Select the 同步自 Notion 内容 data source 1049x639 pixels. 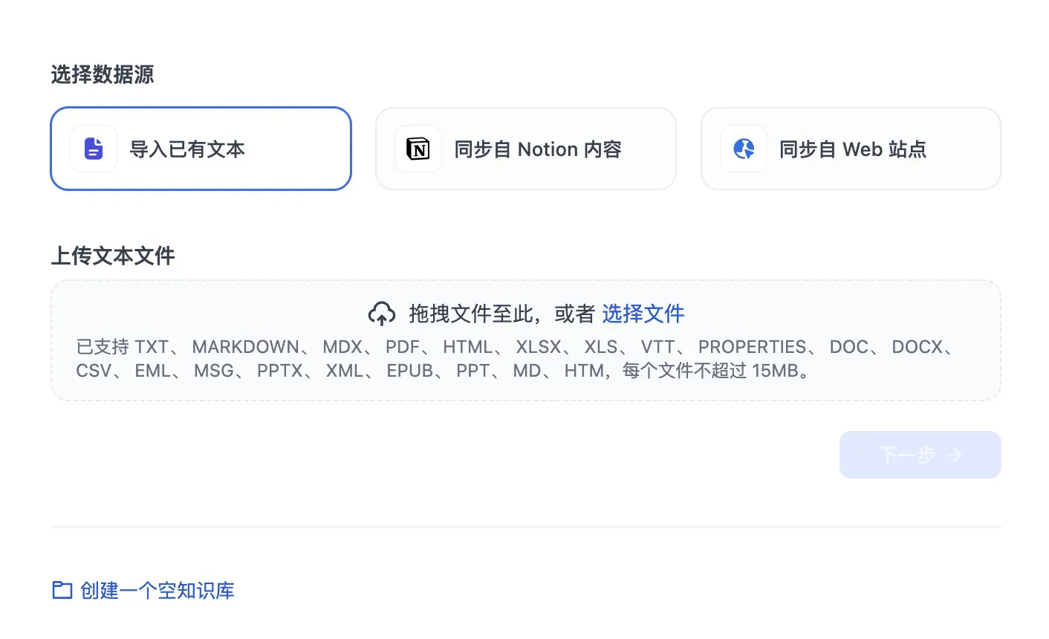point(525,149)
